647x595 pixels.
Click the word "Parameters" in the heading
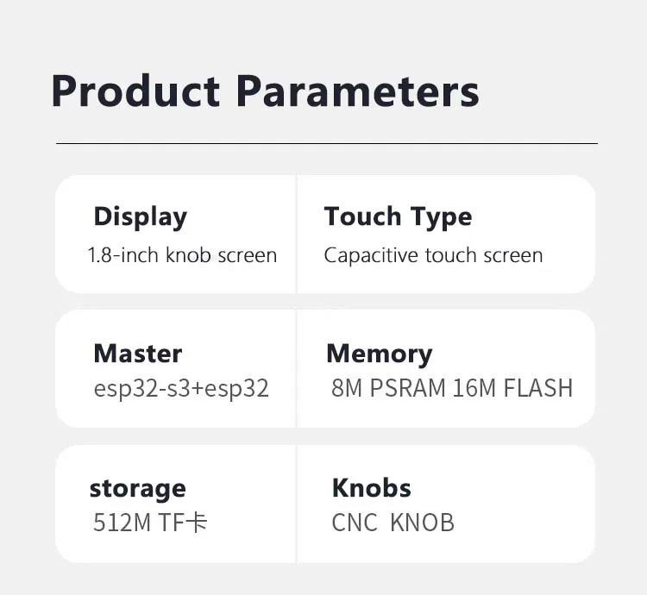357,91
